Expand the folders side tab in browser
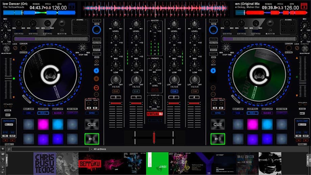The height and width of the screenshot is (175, 311). click(7, 160)
